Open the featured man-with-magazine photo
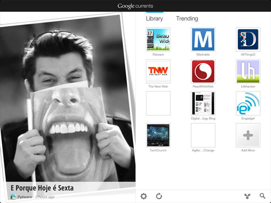The width and height of the screenshot is (271, 203). pyautogui.click(x=67, y=98)
